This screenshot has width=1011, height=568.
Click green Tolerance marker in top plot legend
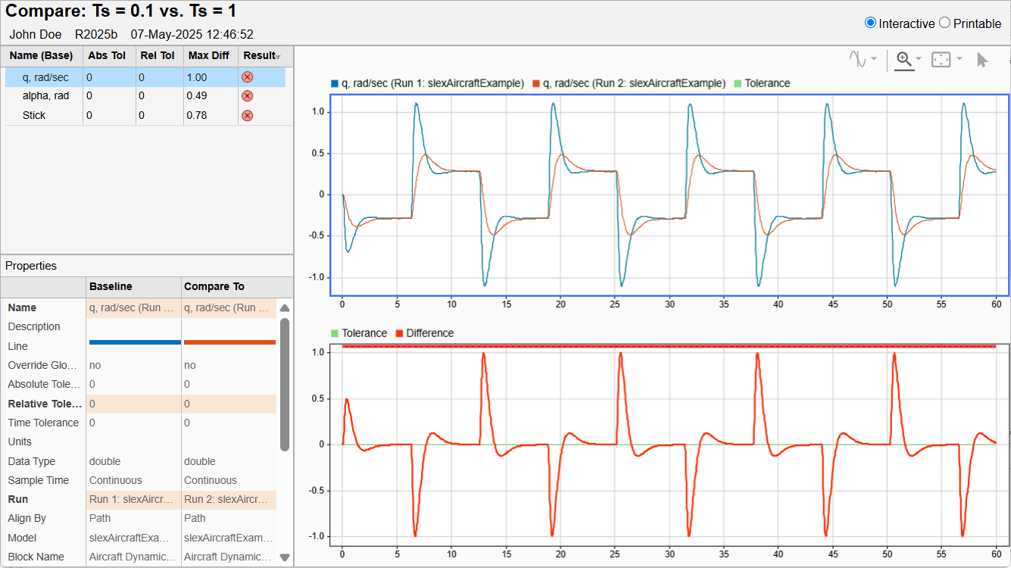[x=738, y=83]
